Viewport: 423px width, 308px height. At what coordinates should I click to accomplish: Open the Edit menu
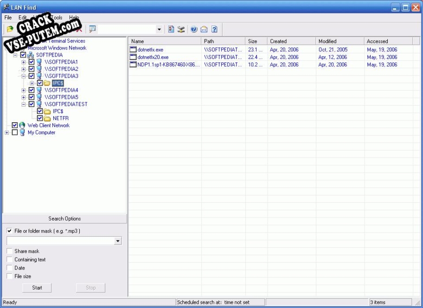[22, 18]
